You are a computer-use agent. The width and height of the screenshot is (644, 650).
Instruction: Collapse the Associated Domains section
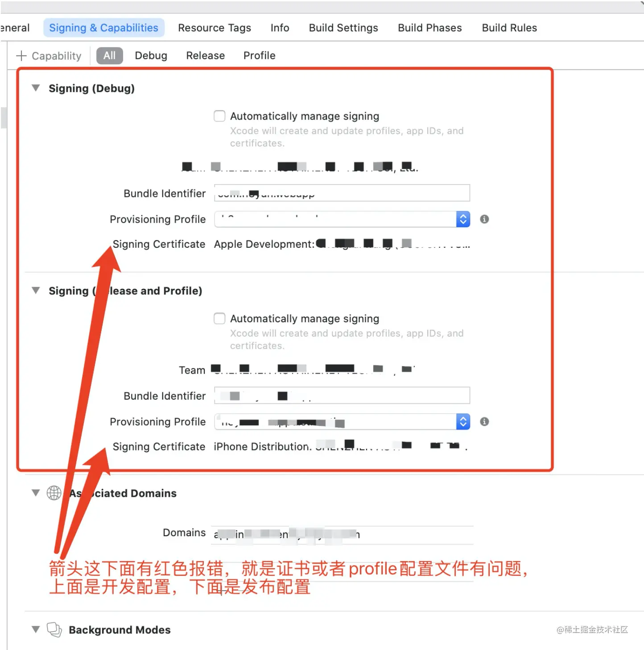pos(36,493)
